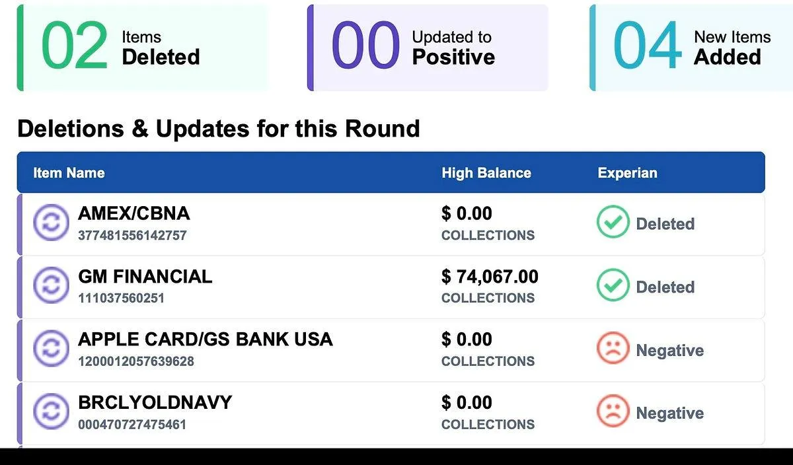Click sad face icon for BRCLYOLDNAVY row
This screenshot has height=465, width=793.
point(613,412)
